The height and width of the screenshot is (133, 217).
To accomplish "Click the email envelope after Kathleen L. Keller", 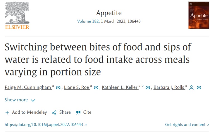I will (148, 88).
